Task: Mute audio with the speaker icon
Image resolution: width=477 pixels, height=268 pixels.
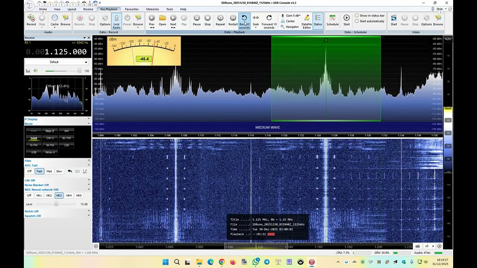Action: 35,71
